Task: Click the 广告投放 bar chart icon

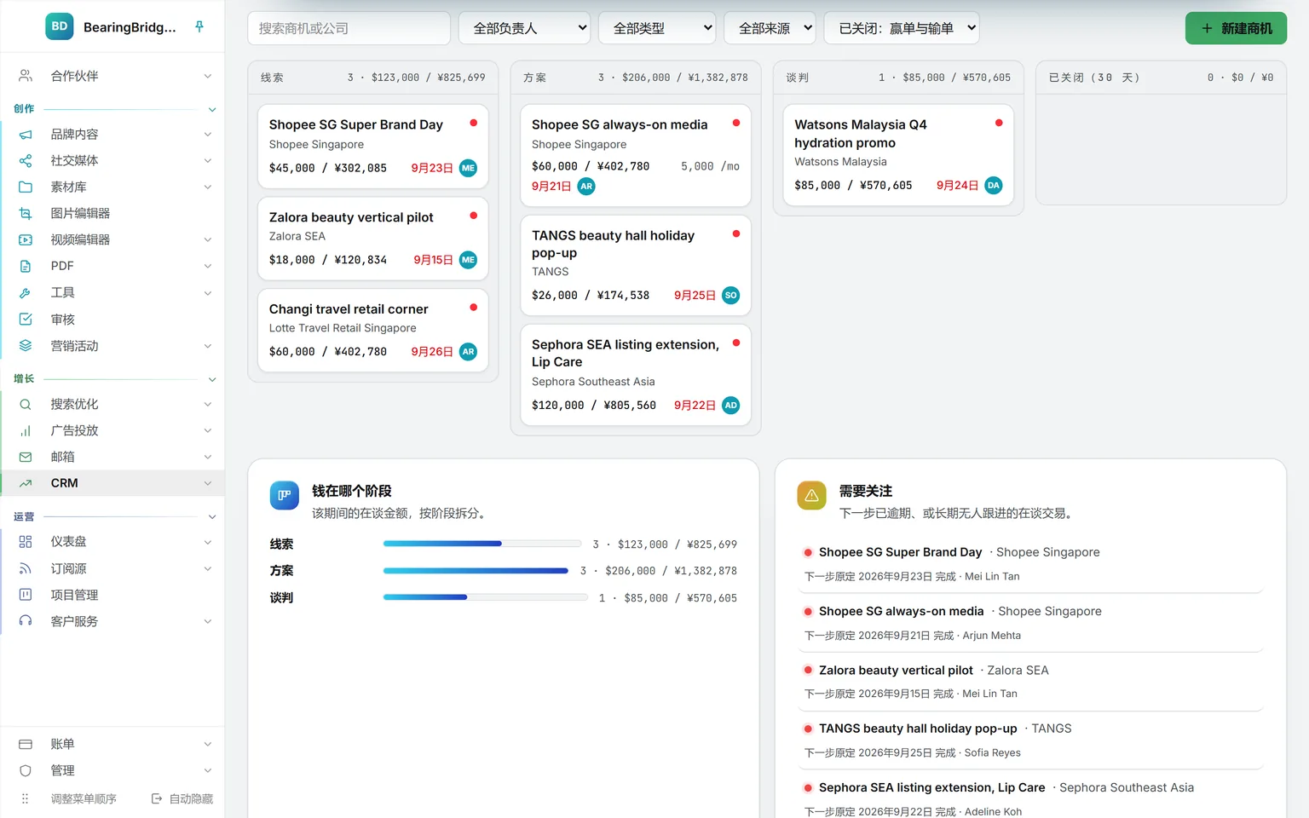Action: (x=26, y=430)
